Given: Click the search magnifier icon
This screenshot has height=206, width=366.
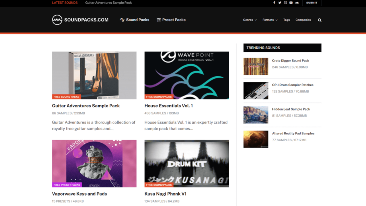Looking at the screenshot, I should point(320,20).
